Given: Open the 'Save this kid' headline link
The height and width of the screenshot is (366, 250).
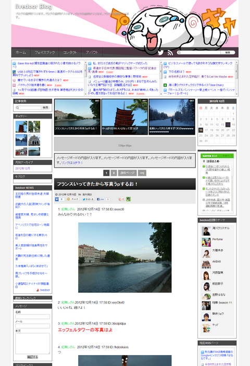Looking at the screenshot, I should point(47,65).
